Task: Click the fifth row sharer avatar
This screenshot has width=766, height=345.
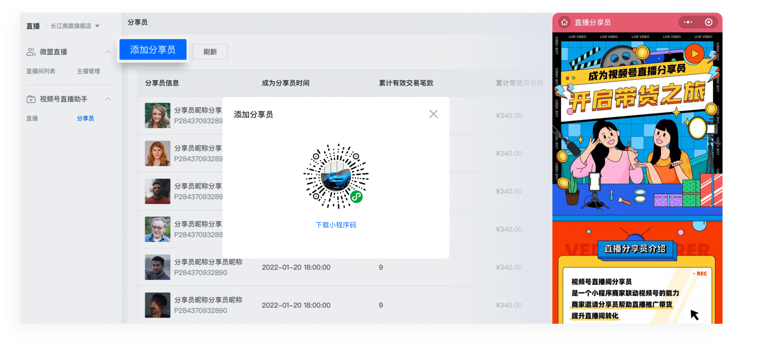Action: pyautogui.click(x=157, y=267)
